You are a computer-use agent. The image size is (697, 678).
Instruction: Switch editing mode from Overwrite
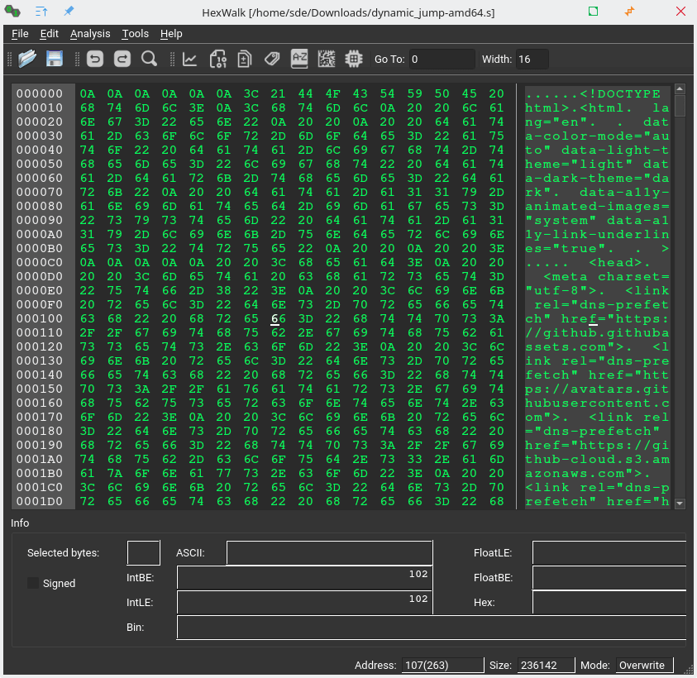(x=643, y=665)
